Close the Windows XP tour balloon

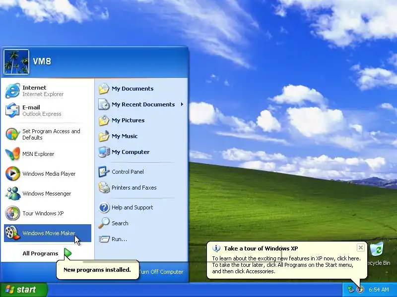[361, 247]
